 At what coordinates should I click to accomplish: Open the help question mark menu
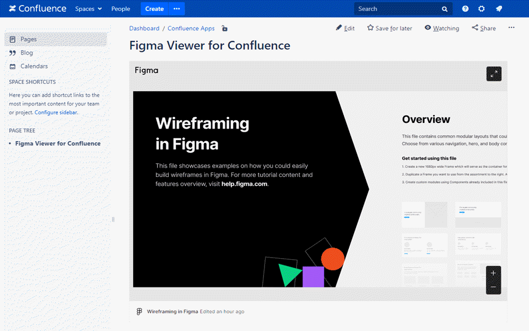coord(465,9)
